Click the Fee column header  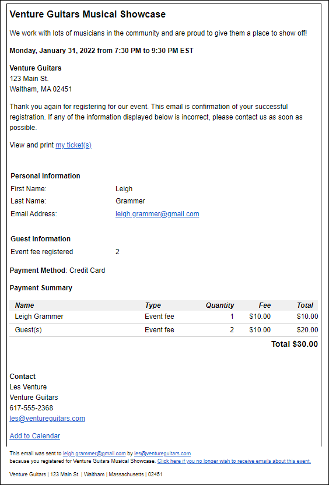tap(265, 305)
